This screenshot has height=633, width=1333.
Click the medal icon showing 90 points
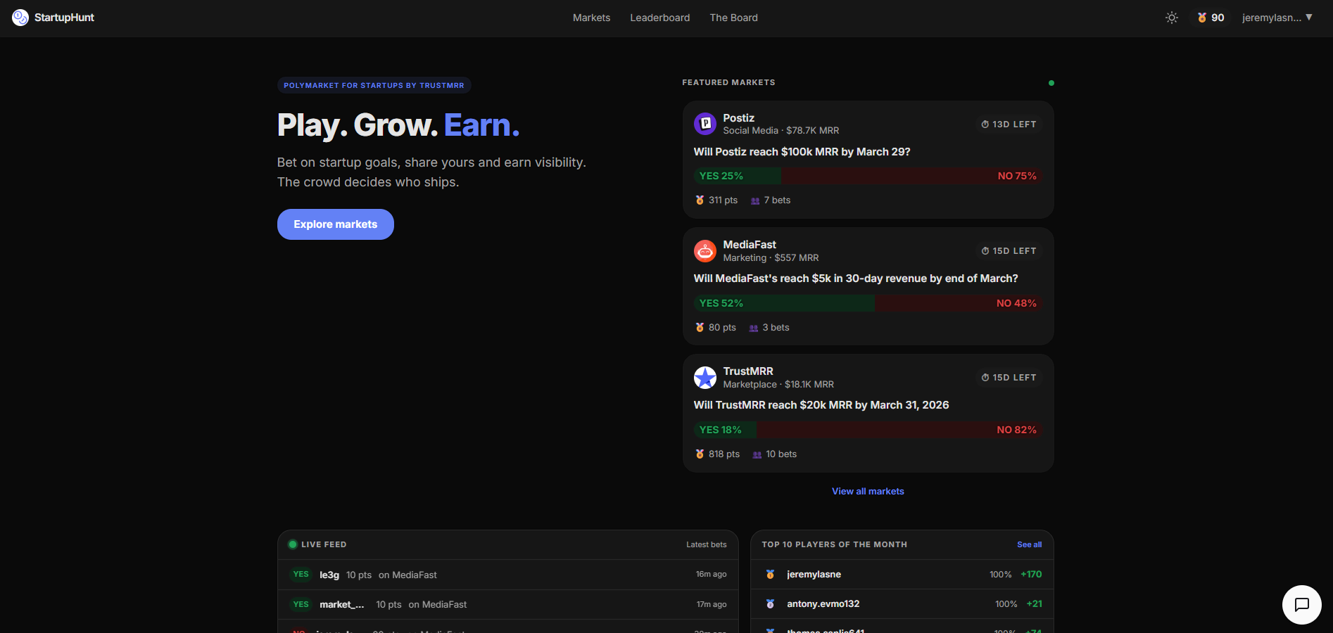click(x=1202, y=17)
